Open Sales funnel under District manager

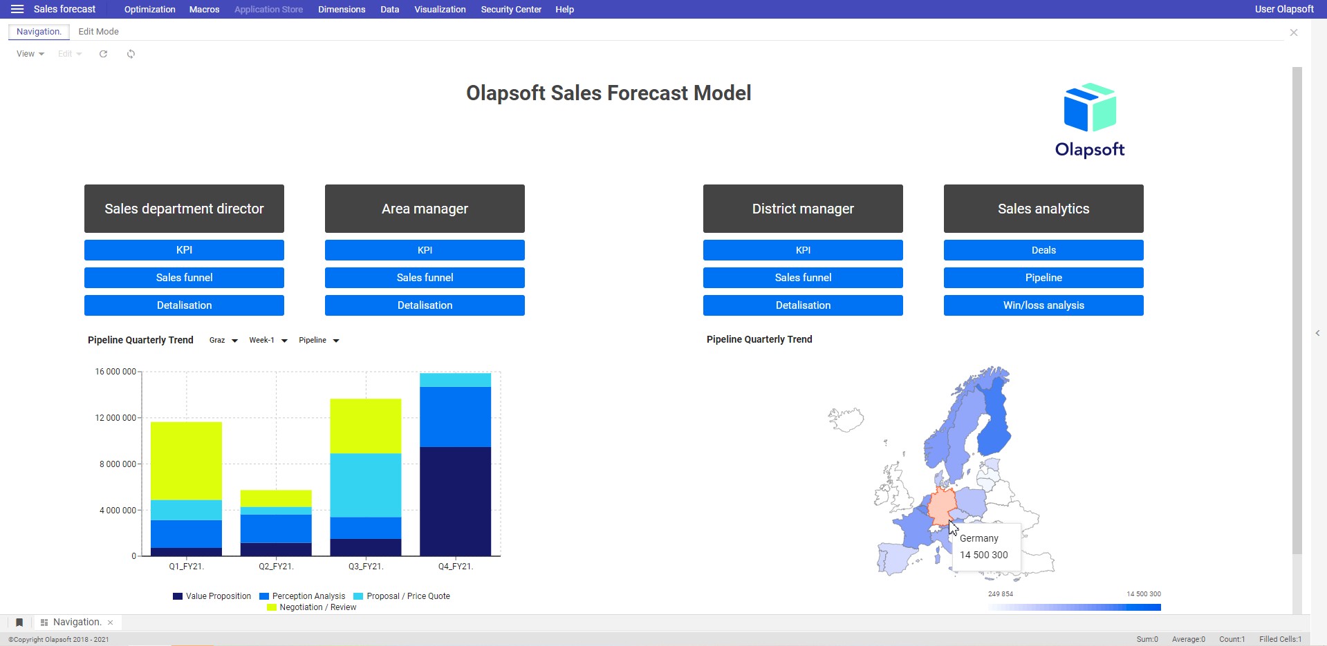click(x=803, y=278)
